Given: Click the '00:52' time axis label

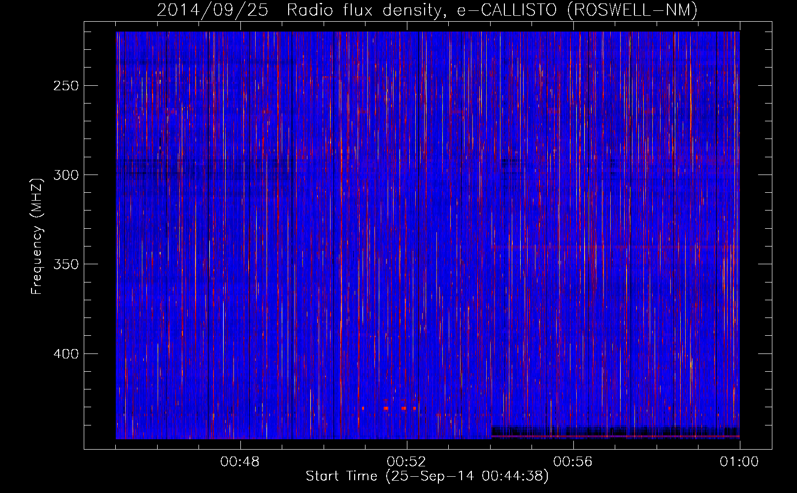Looking at the screenshot, I should click(x=406, y=462).
